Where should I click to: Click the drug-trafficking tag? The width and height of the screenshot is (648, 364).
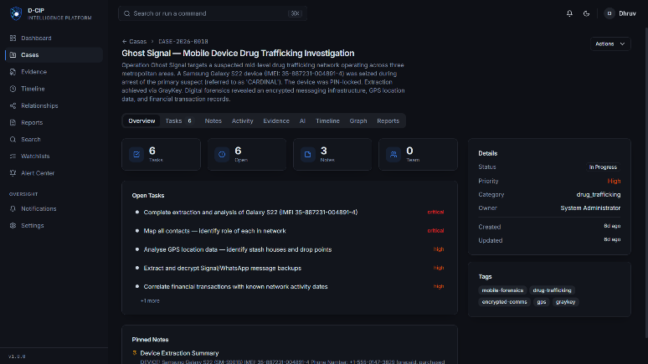(x=552, y=290)
